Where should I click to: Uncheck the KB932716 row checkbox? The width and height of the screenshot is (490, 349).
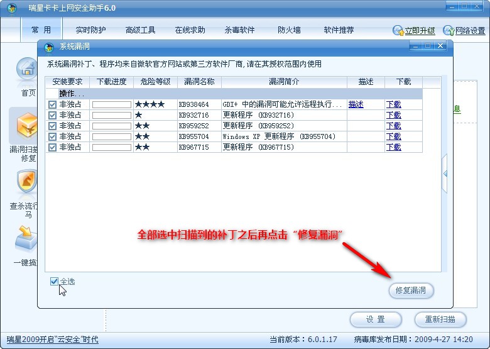pyautogui.click(x=52, y=115)
